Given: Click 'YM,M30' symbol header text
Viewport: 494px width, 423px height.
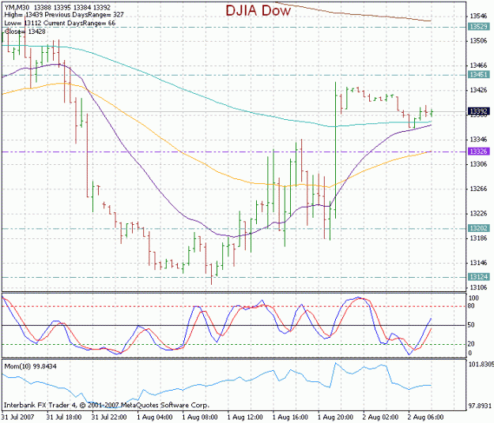Looking at the screenshot, I should pos(17,7).
